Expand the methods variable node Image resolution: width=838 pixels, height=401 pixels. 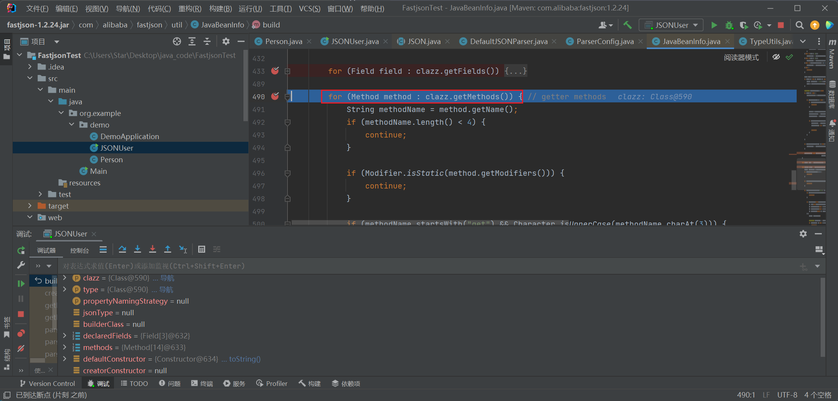(65, 347)
